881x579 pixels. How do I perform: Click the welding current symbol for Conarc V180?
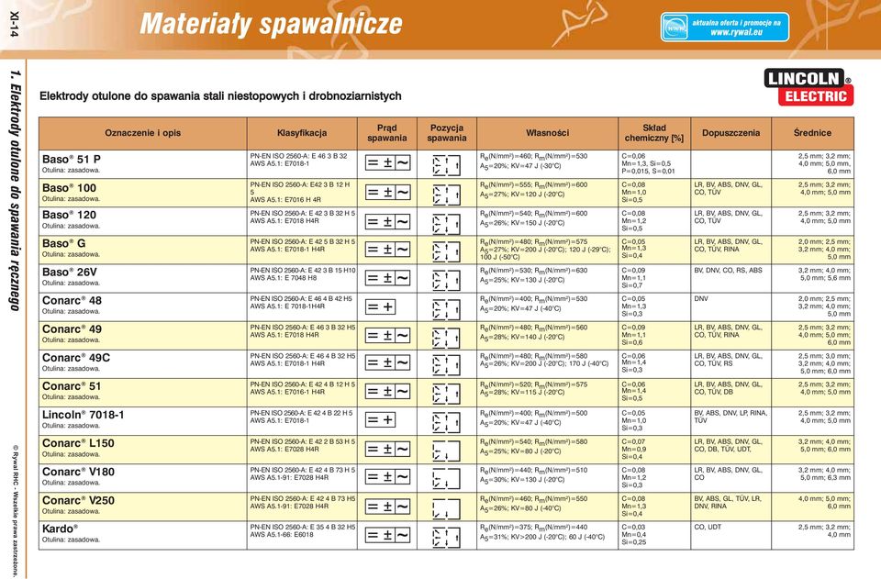pos(387,477)
